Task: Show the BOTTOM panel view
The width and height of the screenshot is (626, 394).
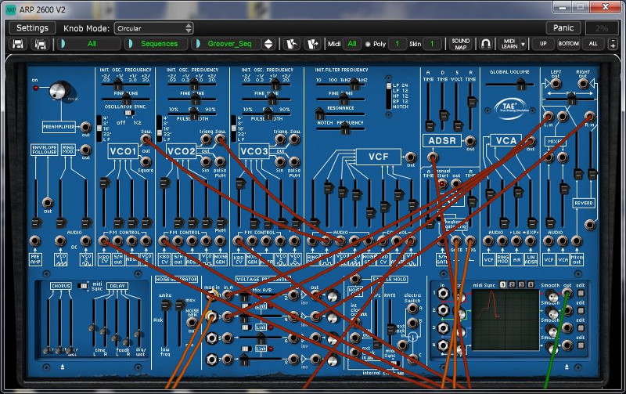Action: pyautogui.click(x=569, y=44)
